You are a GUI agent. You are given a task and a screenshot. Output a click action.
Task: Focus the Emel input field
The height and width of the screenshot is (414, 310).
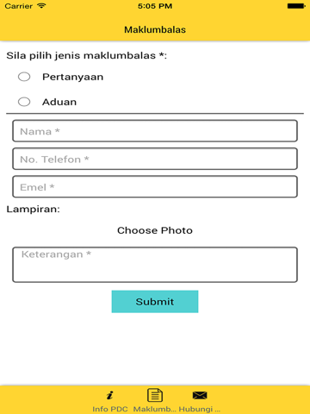point(155,187)
